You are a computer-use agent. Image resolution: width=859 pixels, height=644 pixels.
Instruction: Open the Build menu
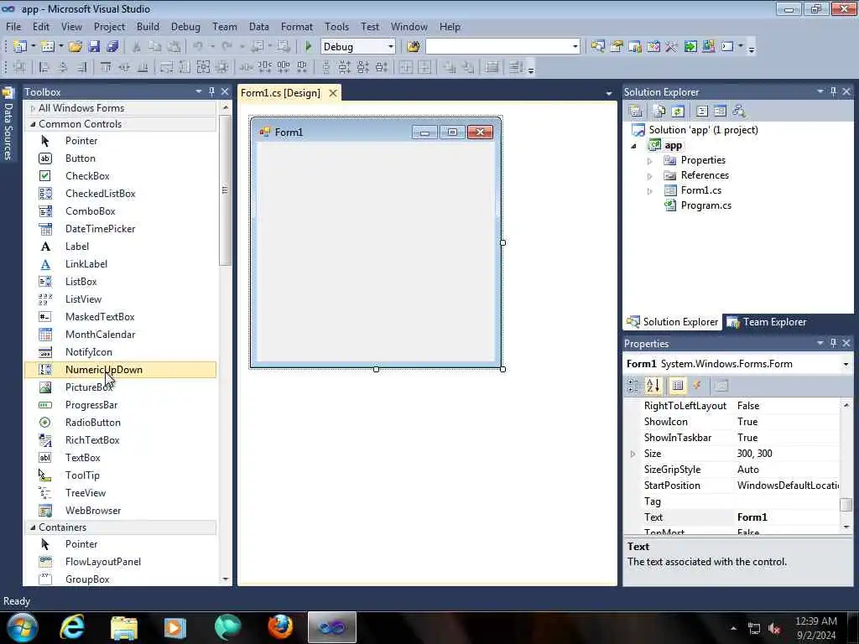coord(148,27)
